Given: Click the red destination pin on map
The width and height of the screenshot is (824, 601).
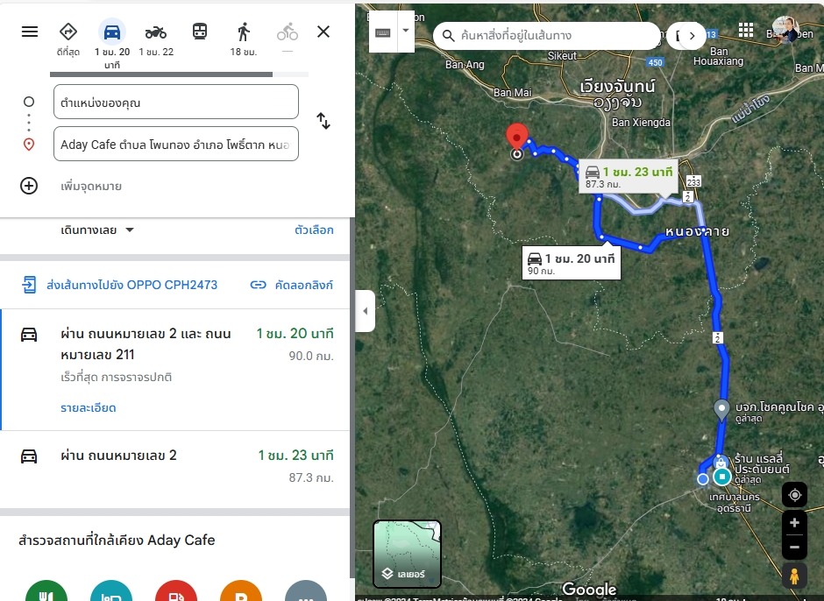Looking at the screenshot, I should coord(517,137).
